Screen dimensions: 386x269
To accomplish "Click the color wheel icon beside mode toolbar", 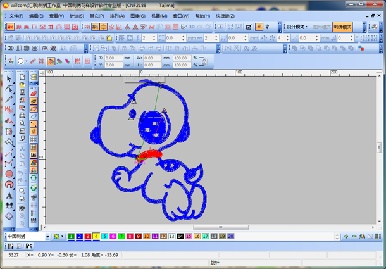I will tap(374, 27).
